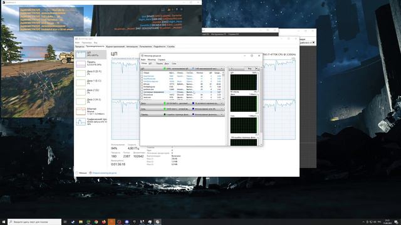
Task: Open notification center in system tray
Action: (x=396, y=222)
